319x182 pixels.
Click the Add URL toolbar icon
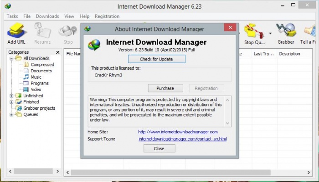17,30
